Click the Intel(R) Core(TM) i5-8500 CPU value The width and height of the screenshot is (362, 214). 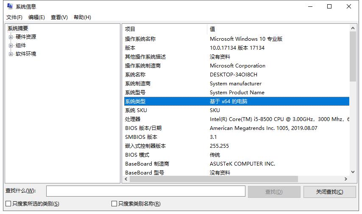(279, 119)
